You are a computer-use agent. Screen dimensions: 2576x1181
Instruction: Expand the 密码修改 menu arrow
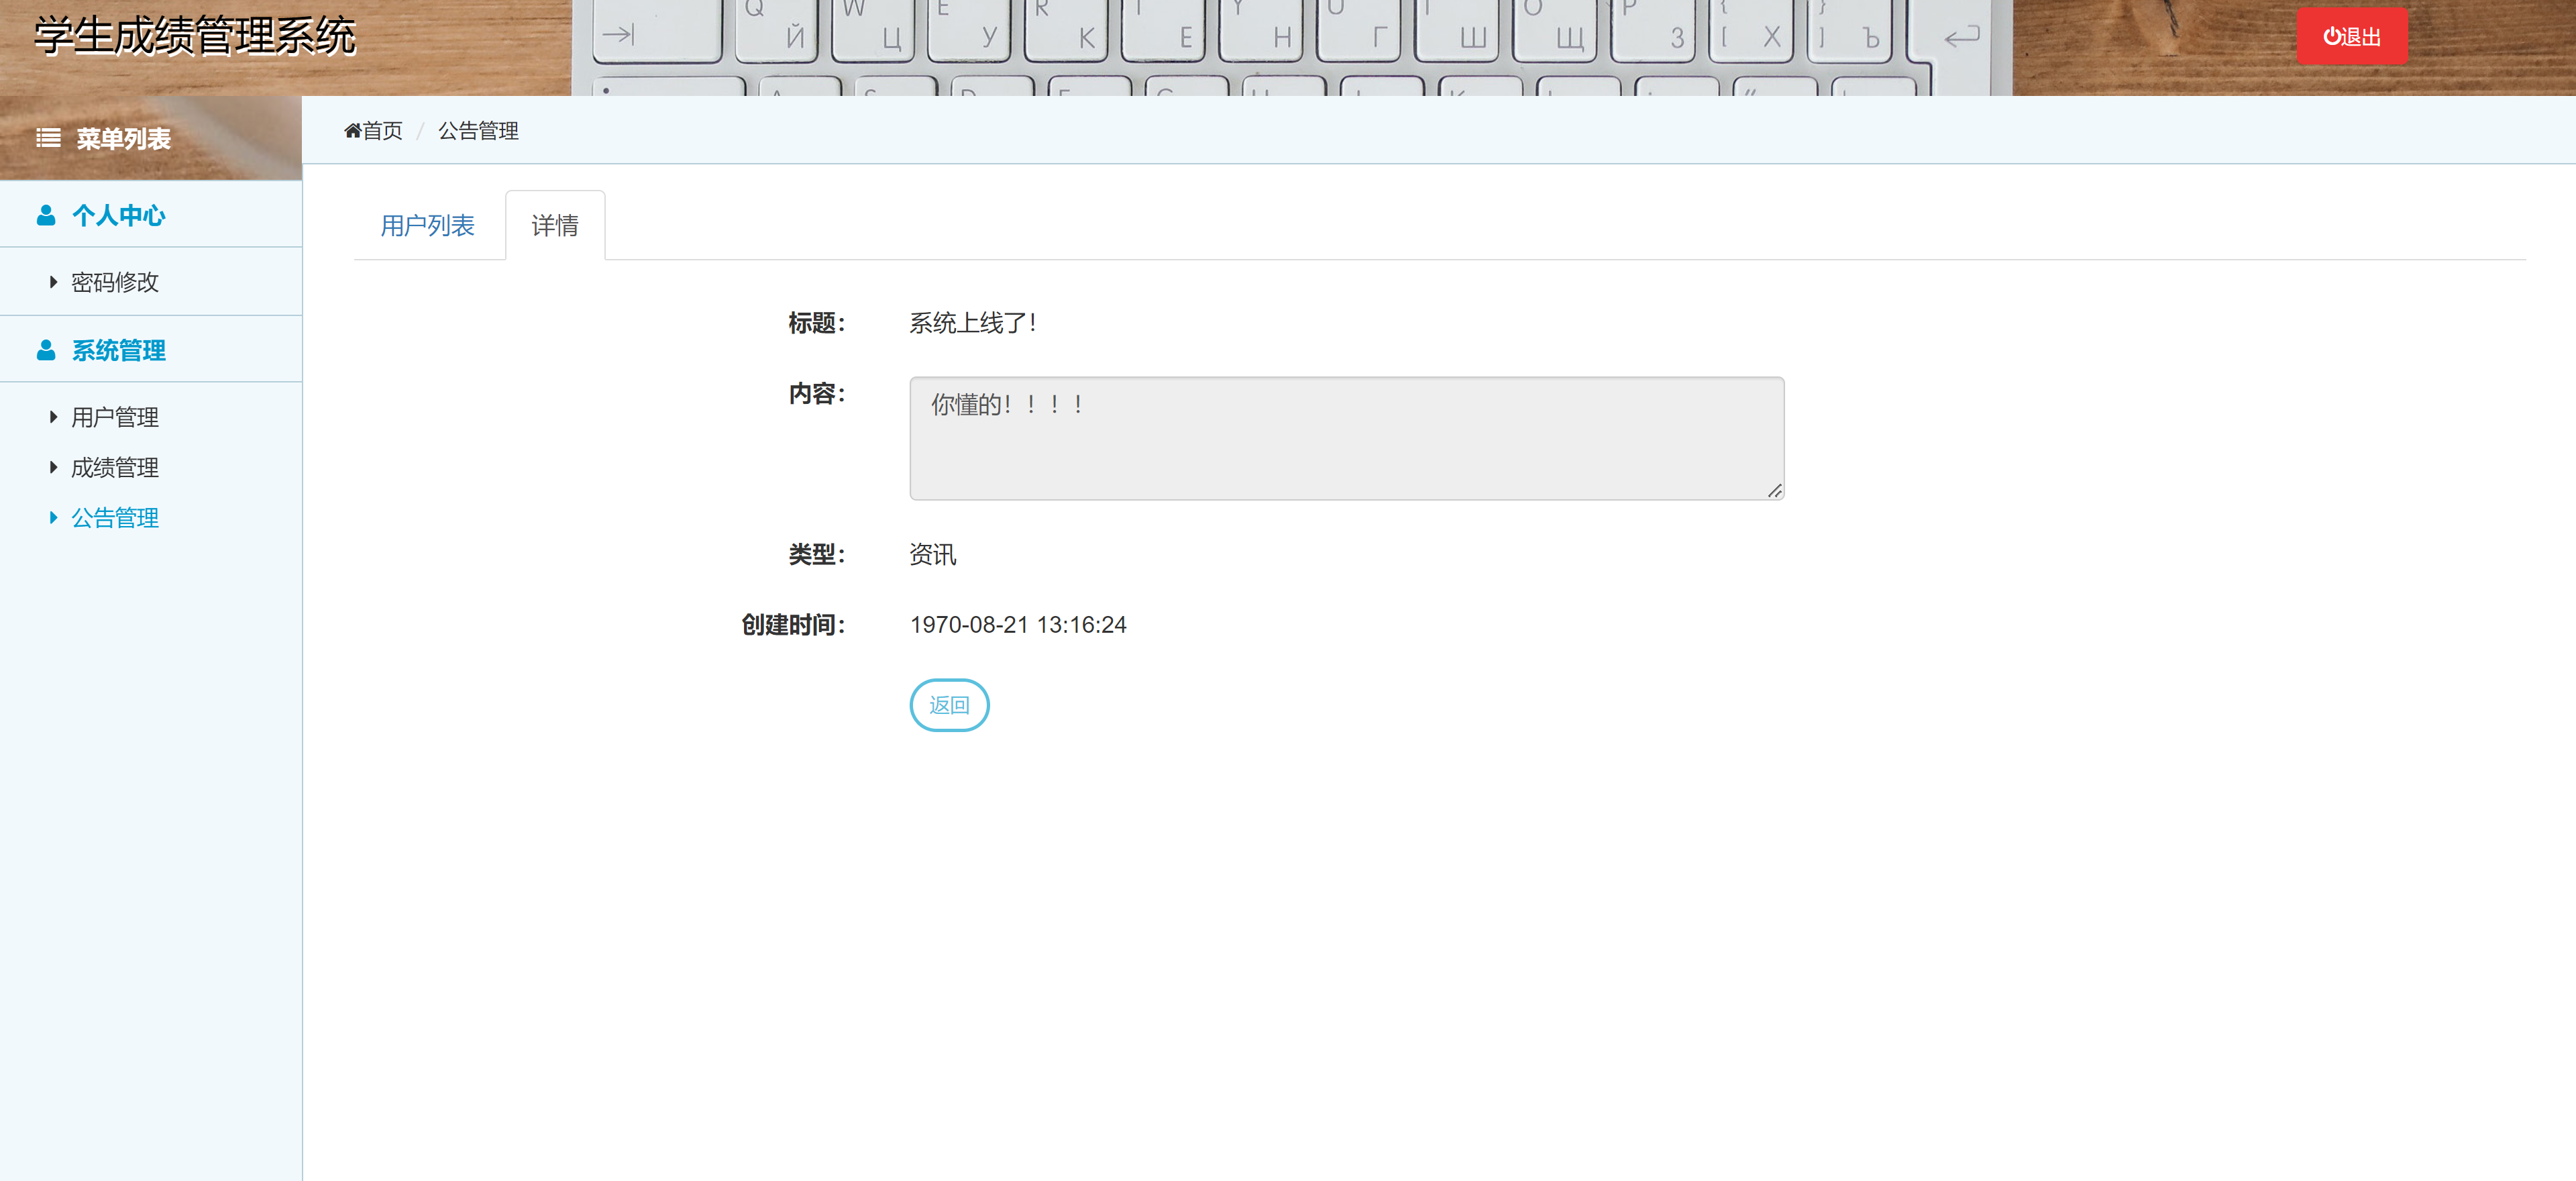[54, 282]
